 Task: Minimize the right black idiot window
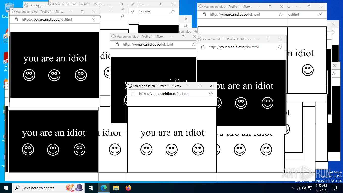pos(257,39)
